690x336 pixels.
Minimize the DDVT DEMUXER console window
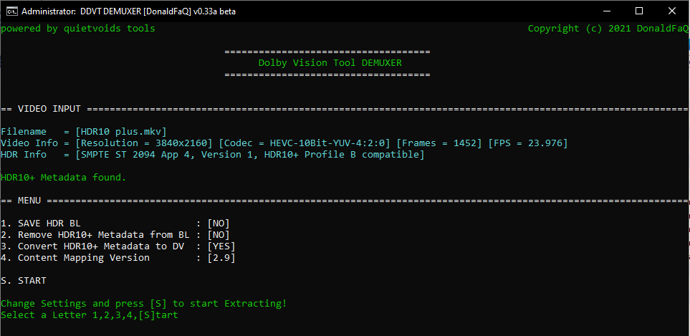coord(605,11)
